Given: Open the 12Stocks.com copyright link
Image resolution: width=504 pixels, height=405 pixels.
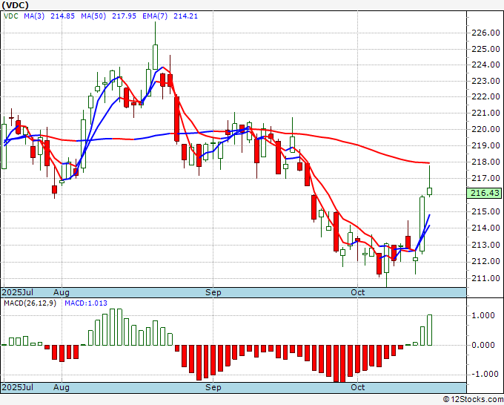Looking at the screenshot, I should [473, 400].
